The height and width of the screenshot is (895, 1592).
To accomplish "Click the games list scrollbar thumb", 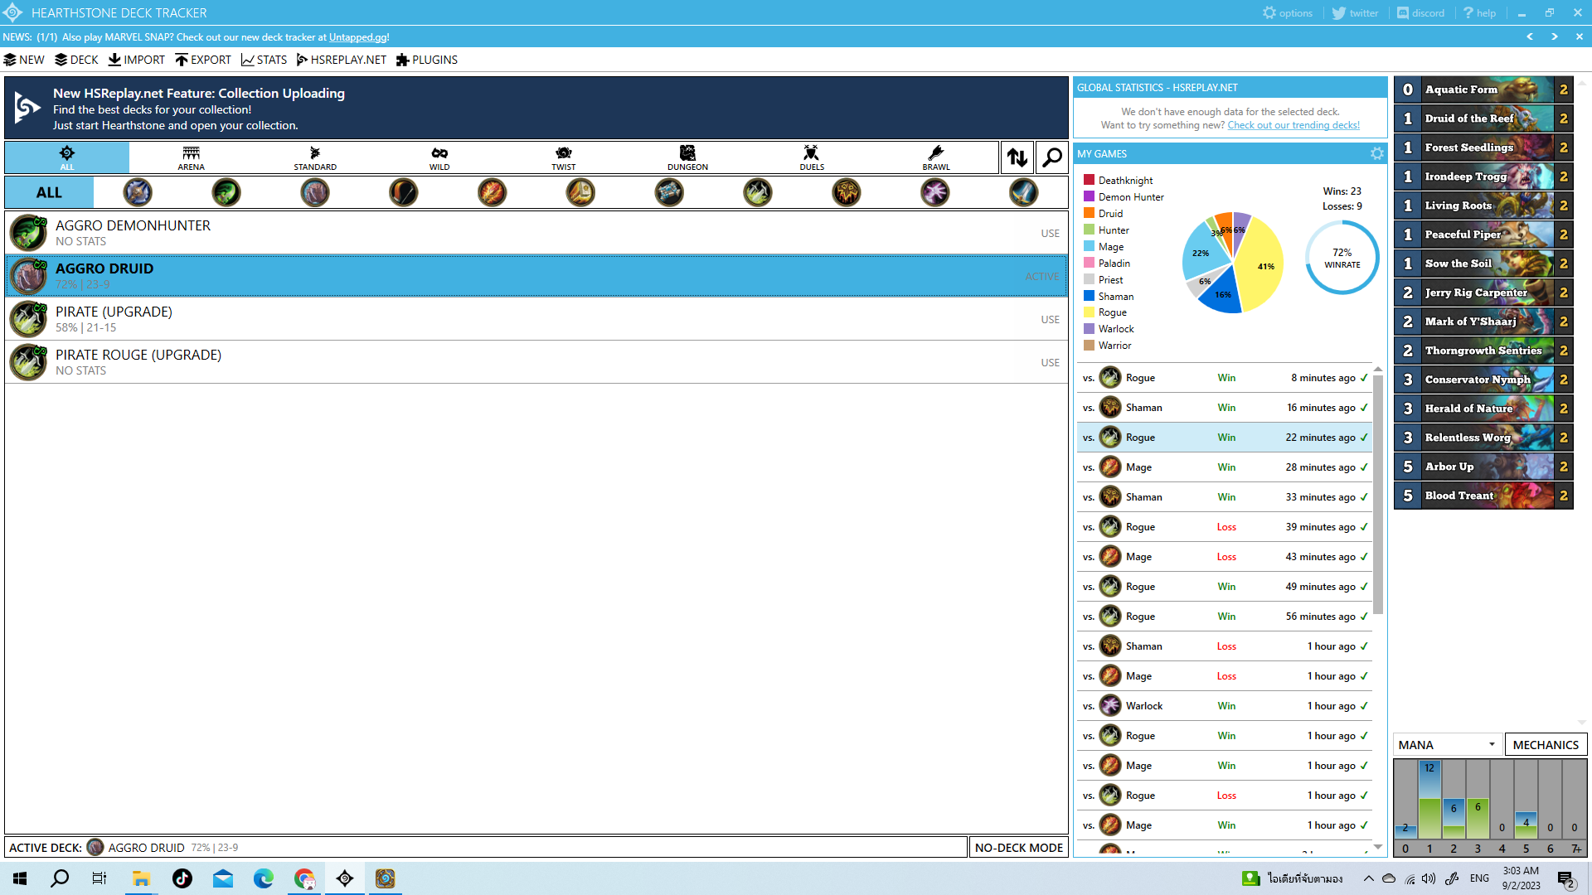I will [x=1378, y=494].
